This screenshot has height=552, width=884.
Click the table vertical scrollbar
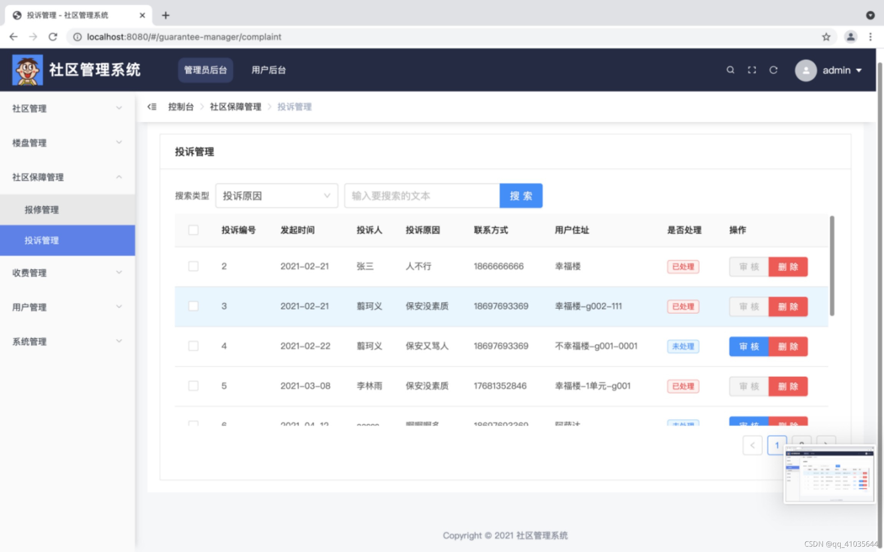pos(831,266)
